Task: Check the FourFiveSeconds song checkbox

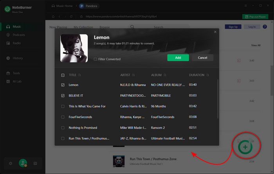Action: (63, 117)
